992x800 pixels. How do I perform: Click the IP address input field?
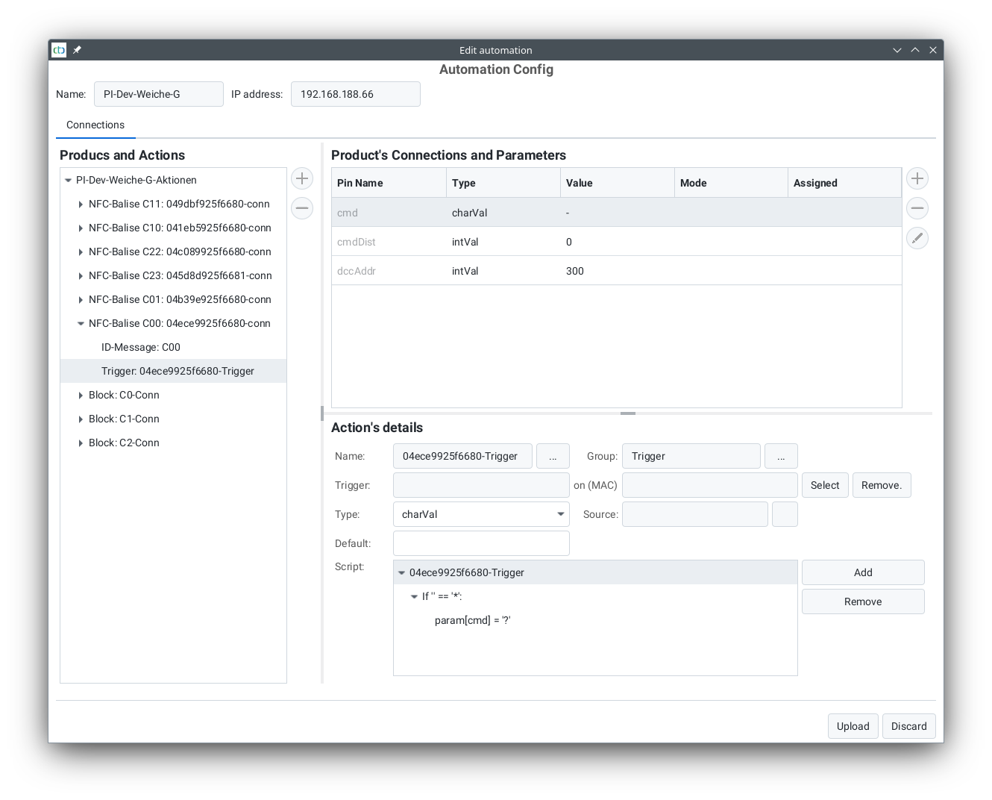355,94
